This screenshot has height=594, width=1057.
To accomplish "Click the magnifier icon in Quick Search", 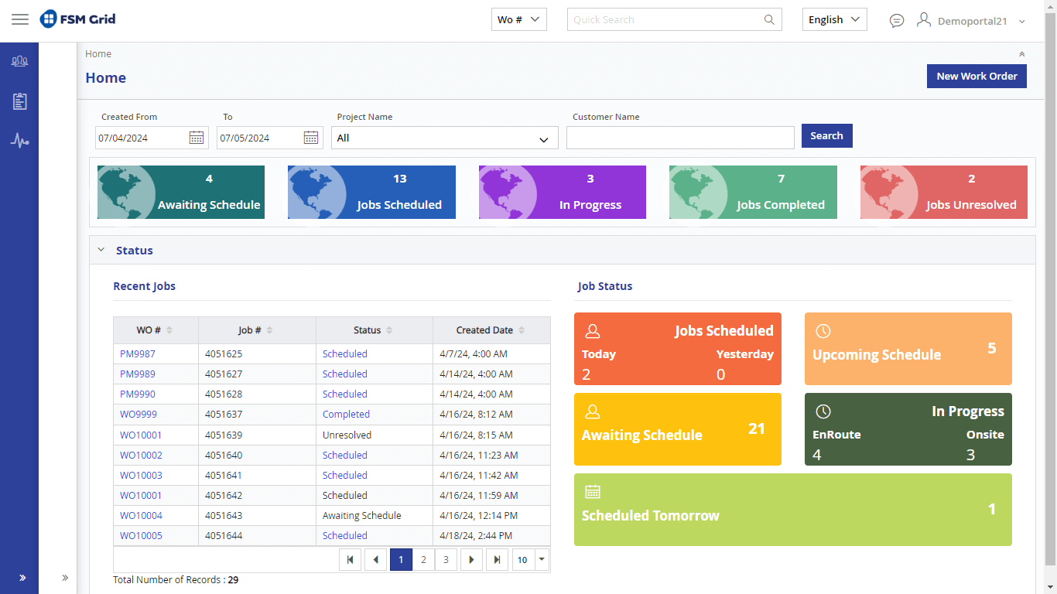I will (769, 20).
